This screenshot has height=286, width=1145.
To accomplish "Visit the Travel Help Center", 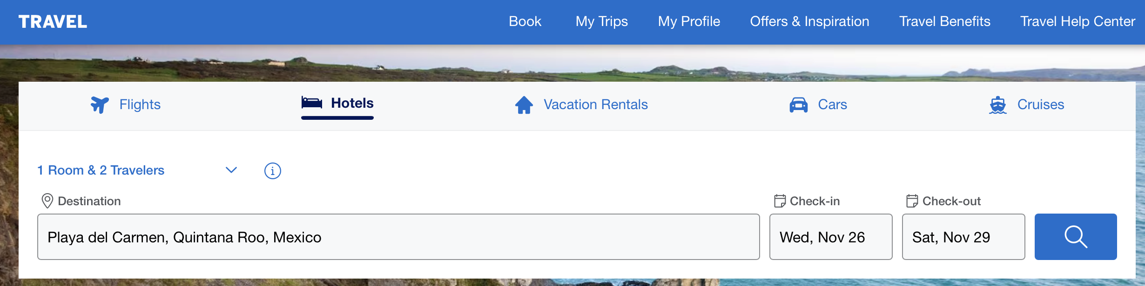I will point(1078,21).
